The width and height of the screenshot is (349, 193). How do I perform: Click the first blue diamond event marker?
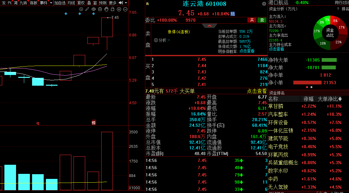pos(66,14)
